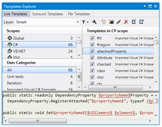Click the Import templates icon
162x127 pixels.
[134, 22]
